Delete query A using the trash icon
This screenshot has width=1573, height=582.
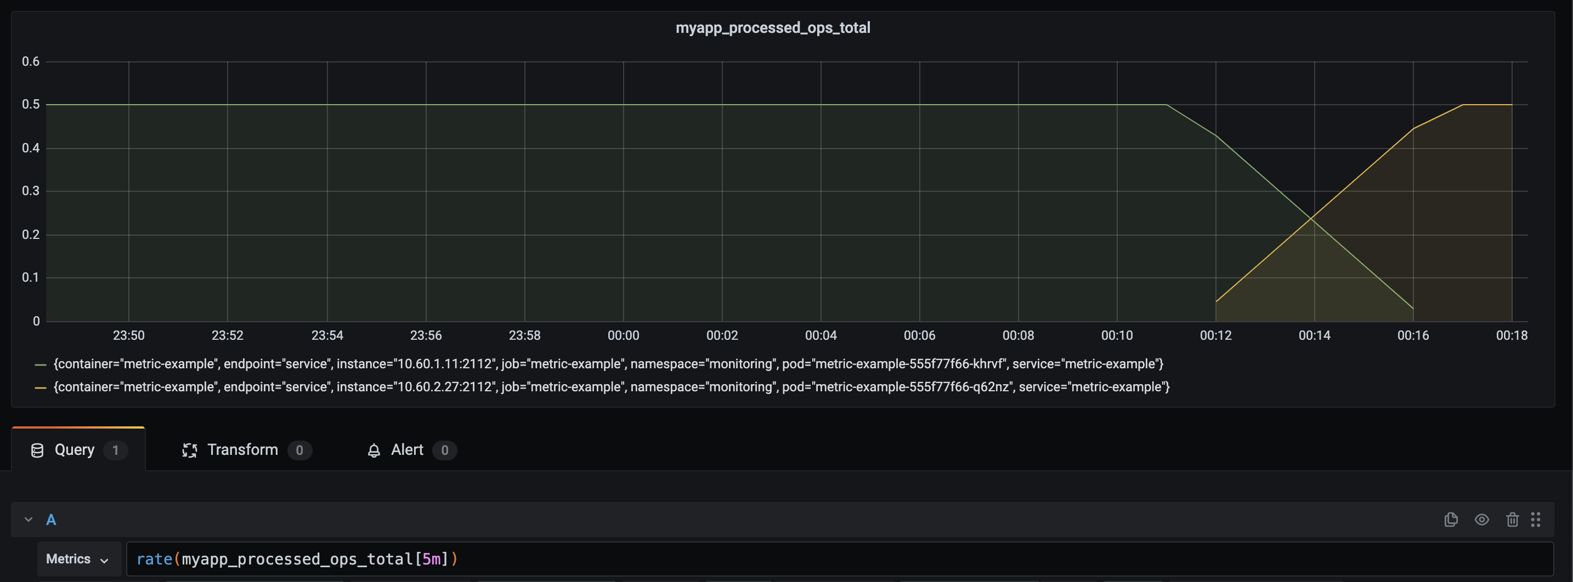point(1512,519)
